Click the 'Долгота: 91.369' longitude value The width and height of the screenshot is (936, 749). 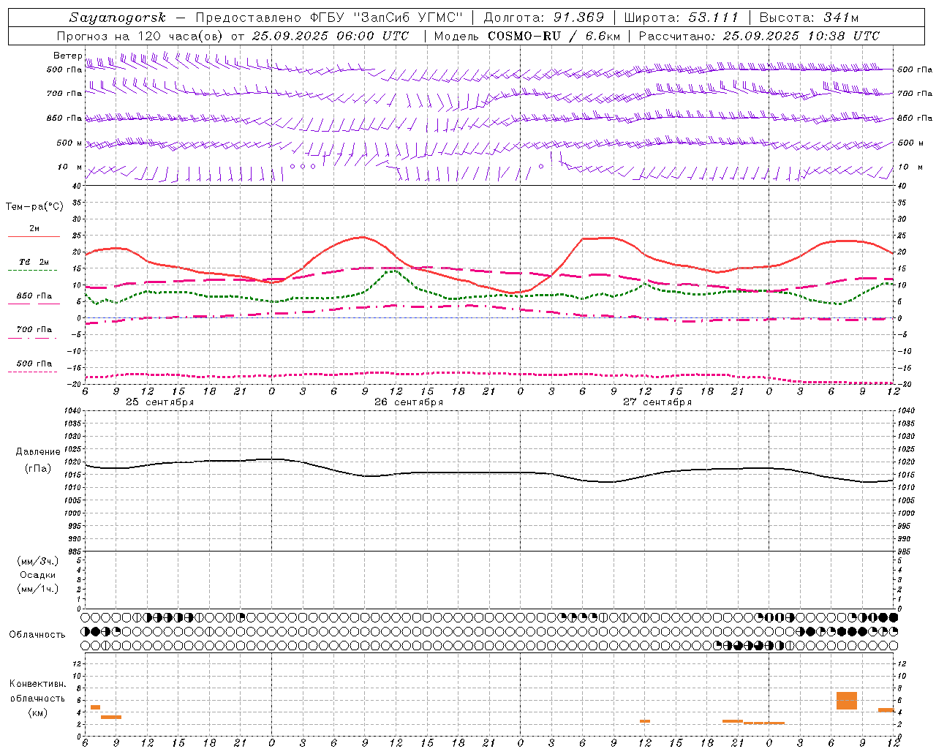[543, 18]
